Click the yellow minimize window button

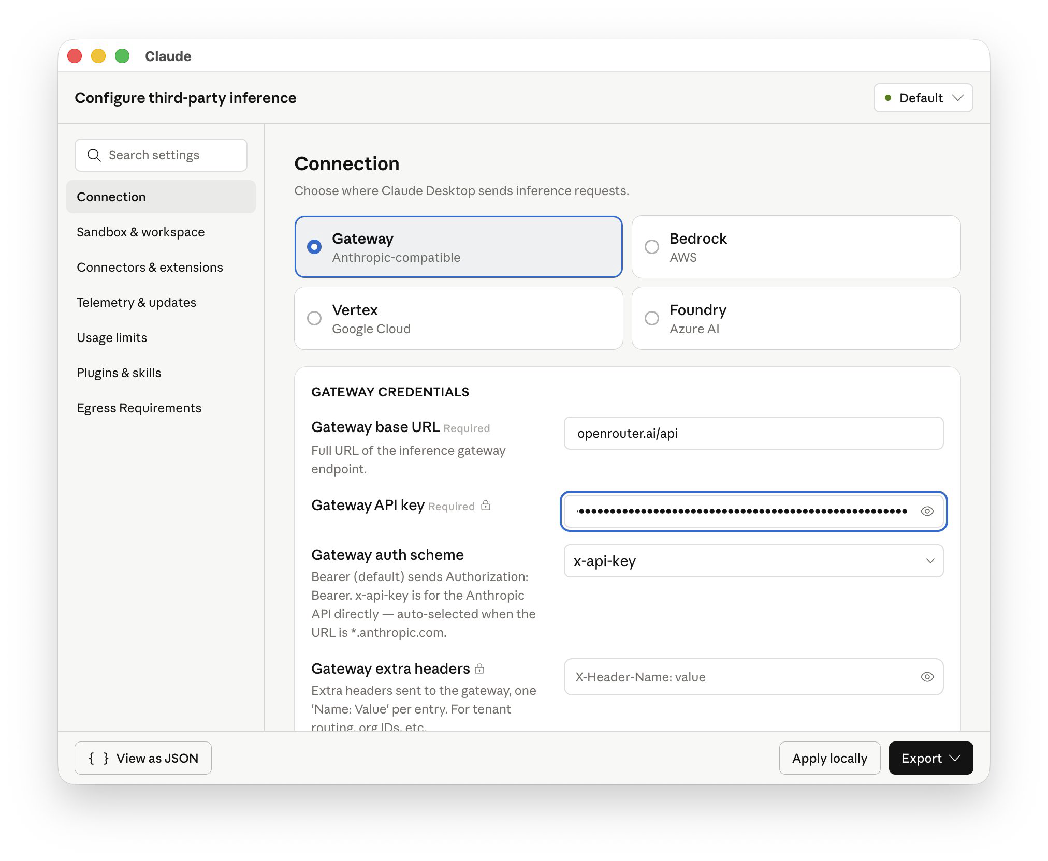tap(98, 56)
